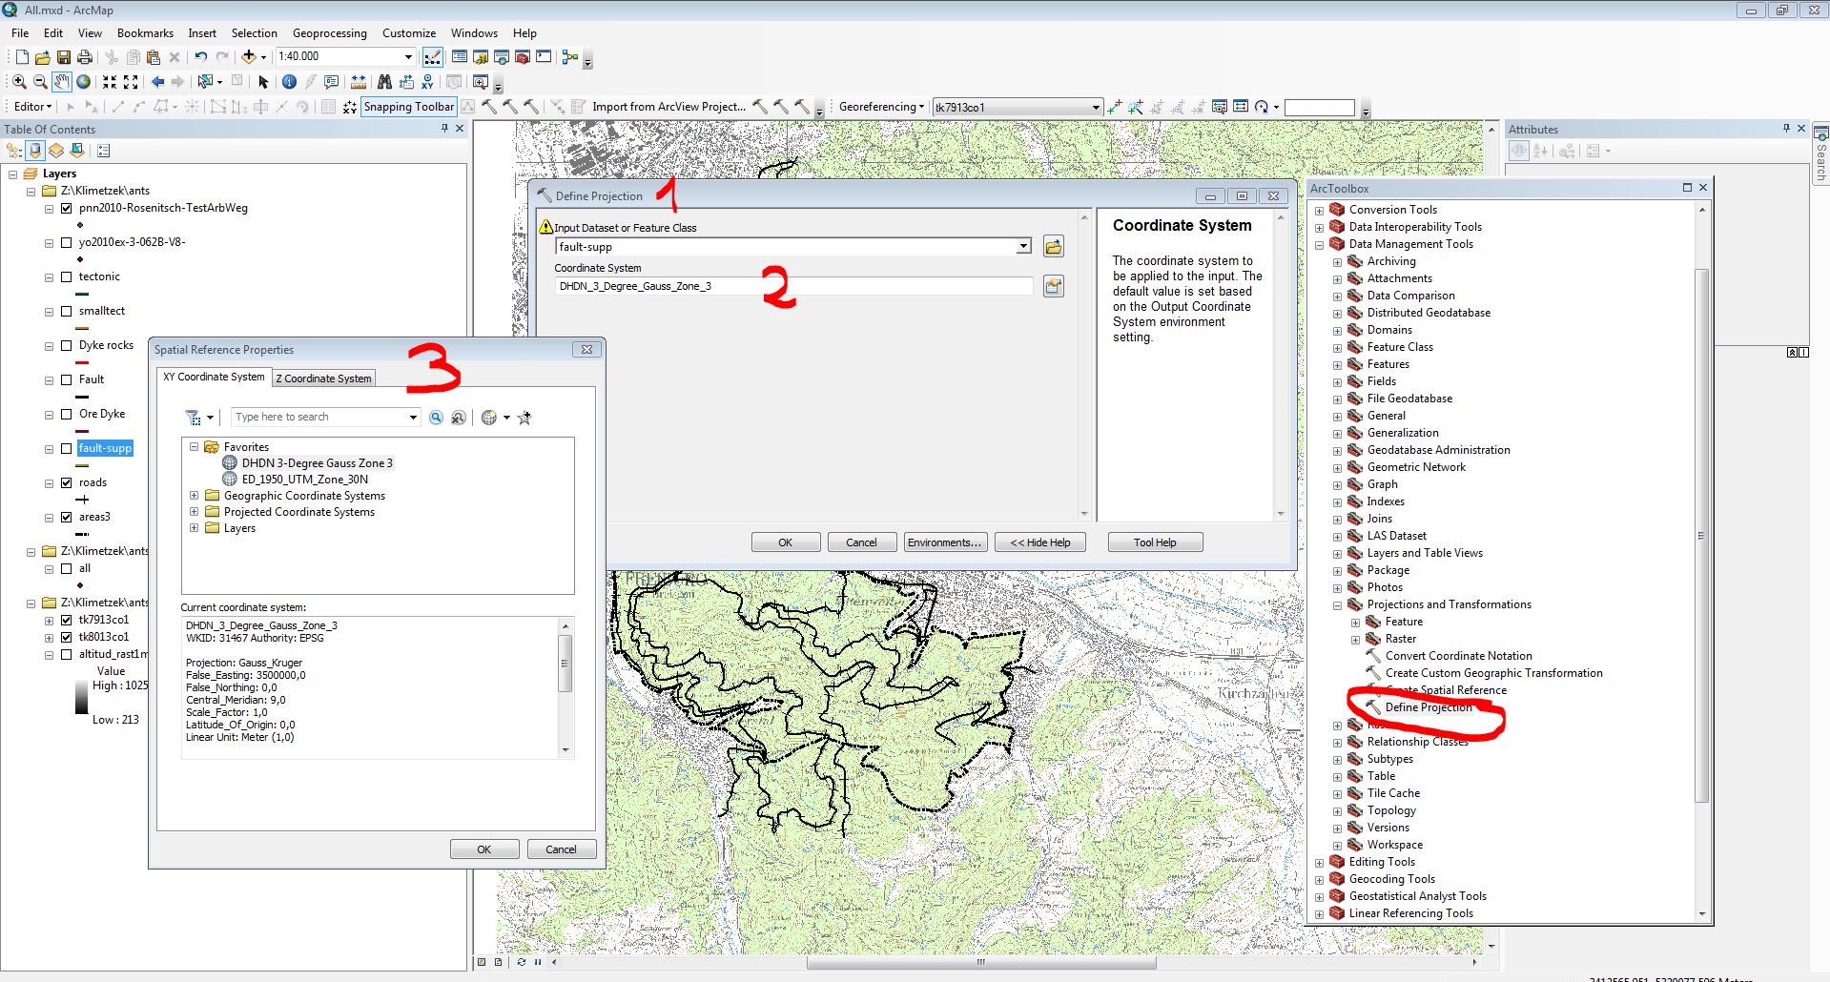Click the Hide Help button
This screenshot has height=982, width=1830.
point(1040,542)
